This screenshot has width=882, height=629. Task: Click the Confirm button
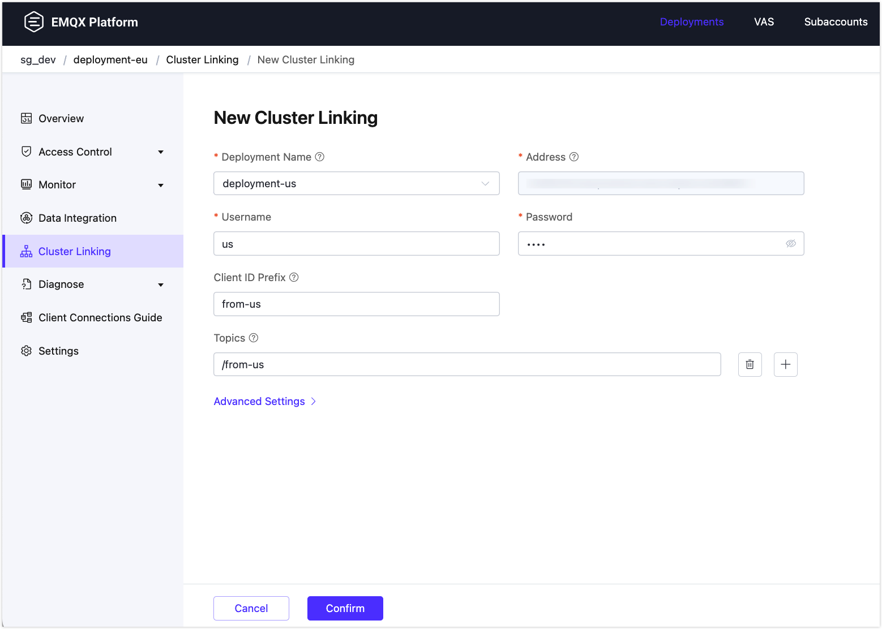pyautogui.click(x=345, y=608)
